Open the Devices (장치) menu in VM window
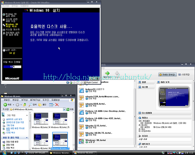 [x=15, y=6]
